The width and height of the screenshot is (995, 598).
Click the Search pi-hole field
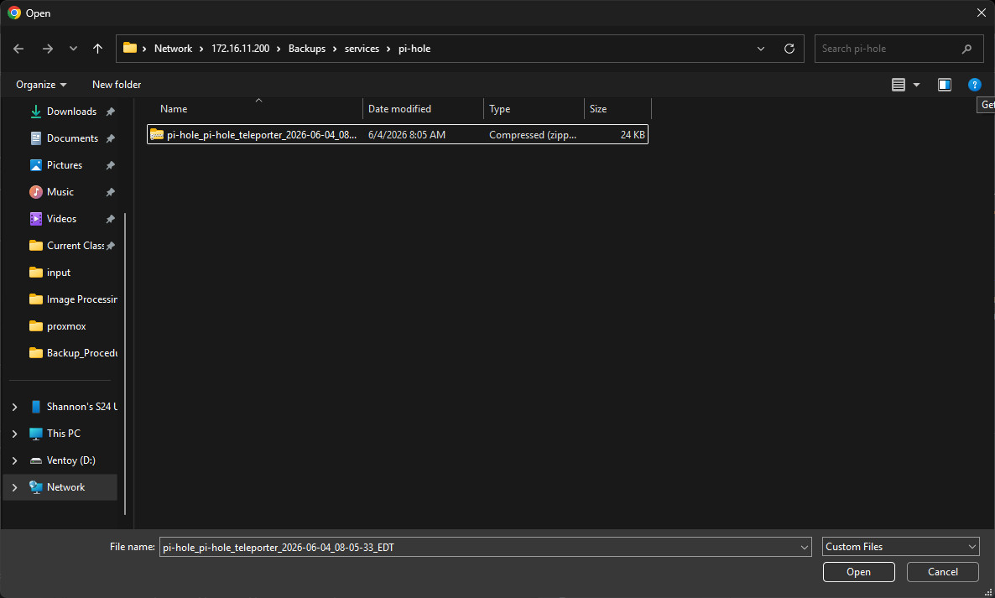tap(899, 49)
